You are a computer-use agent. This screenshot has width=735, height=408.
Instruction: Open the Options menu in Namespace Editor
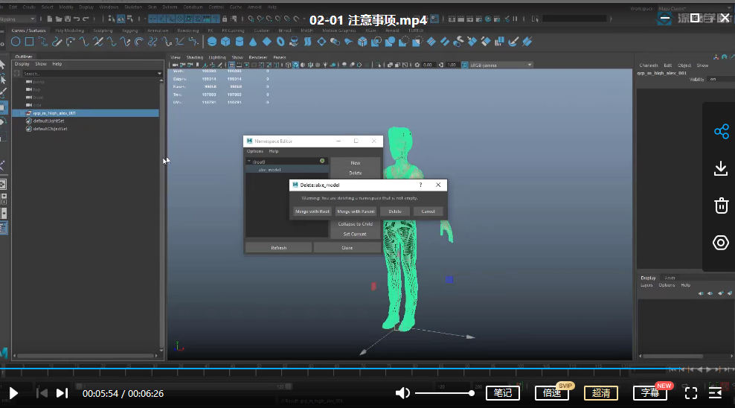point(255,151)
